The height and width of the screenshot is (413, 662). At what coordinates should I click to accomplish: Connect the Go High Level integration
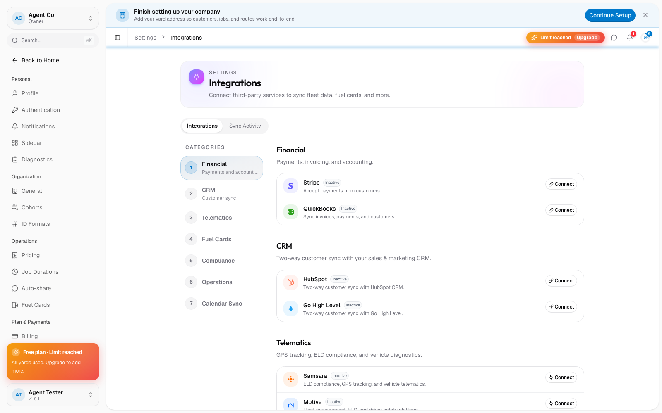point(561,307)
